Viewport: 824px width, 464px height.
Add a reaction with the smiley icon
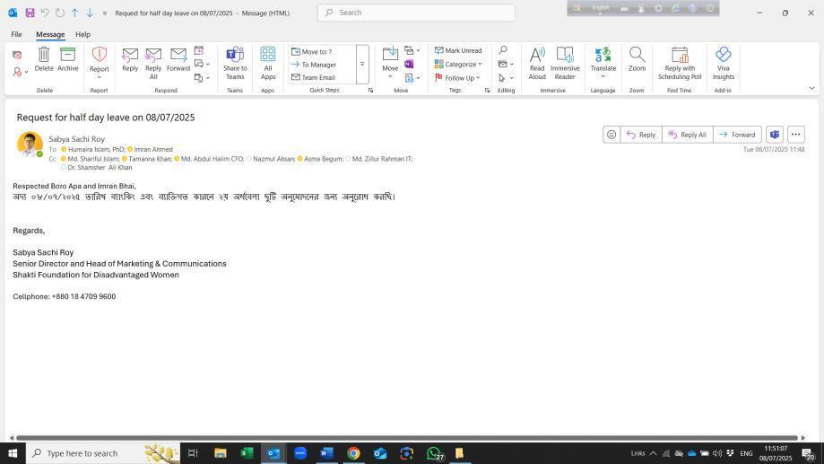[611, 135]
